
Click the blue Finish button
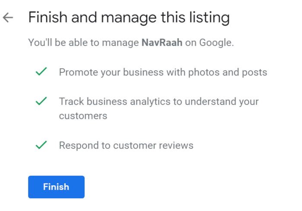click(x=56, y=187)
